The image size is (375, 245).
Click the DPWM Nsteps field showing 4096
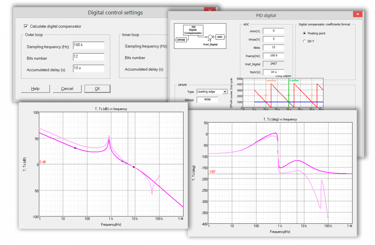(207, 100)
